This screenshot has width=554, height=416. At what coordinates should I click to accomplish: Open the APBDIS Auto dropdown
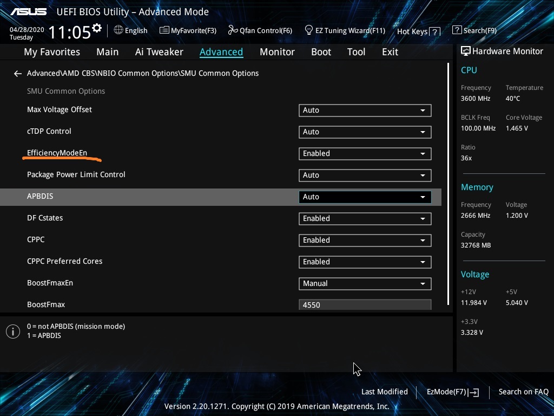(365, 197)
